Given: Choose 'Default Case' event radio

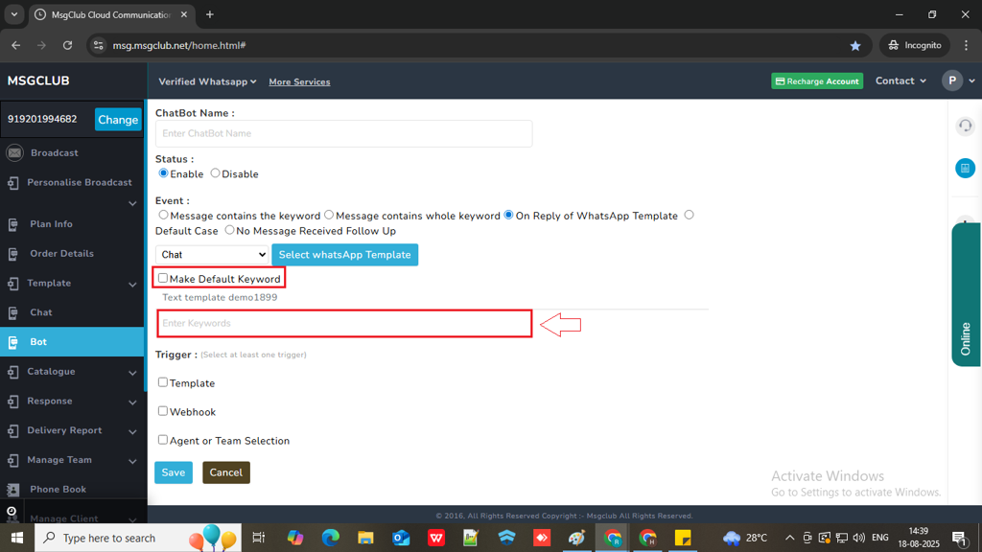Looking at the screenshot, I should pos(689,215).
